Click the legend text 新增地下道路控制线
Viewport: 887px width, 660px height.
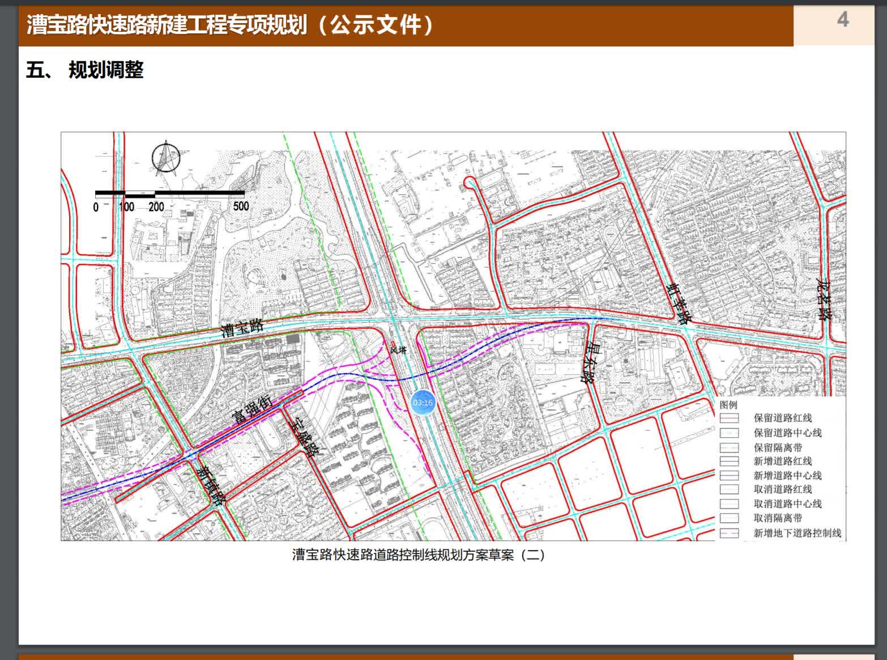tap(798, 533)
